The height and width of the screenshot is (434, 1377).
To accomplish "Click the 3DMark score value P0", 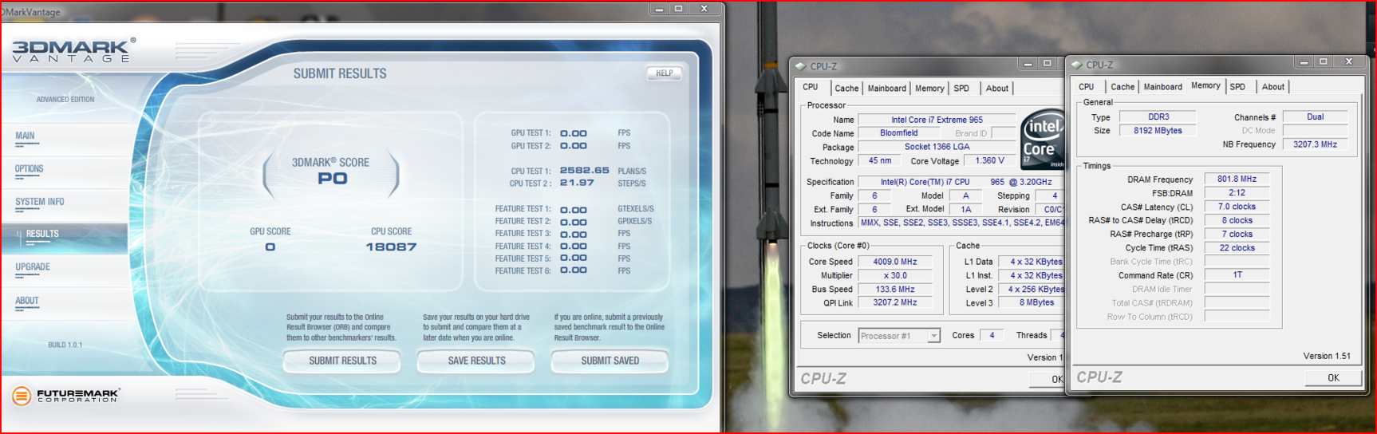I will click(333, 179).
